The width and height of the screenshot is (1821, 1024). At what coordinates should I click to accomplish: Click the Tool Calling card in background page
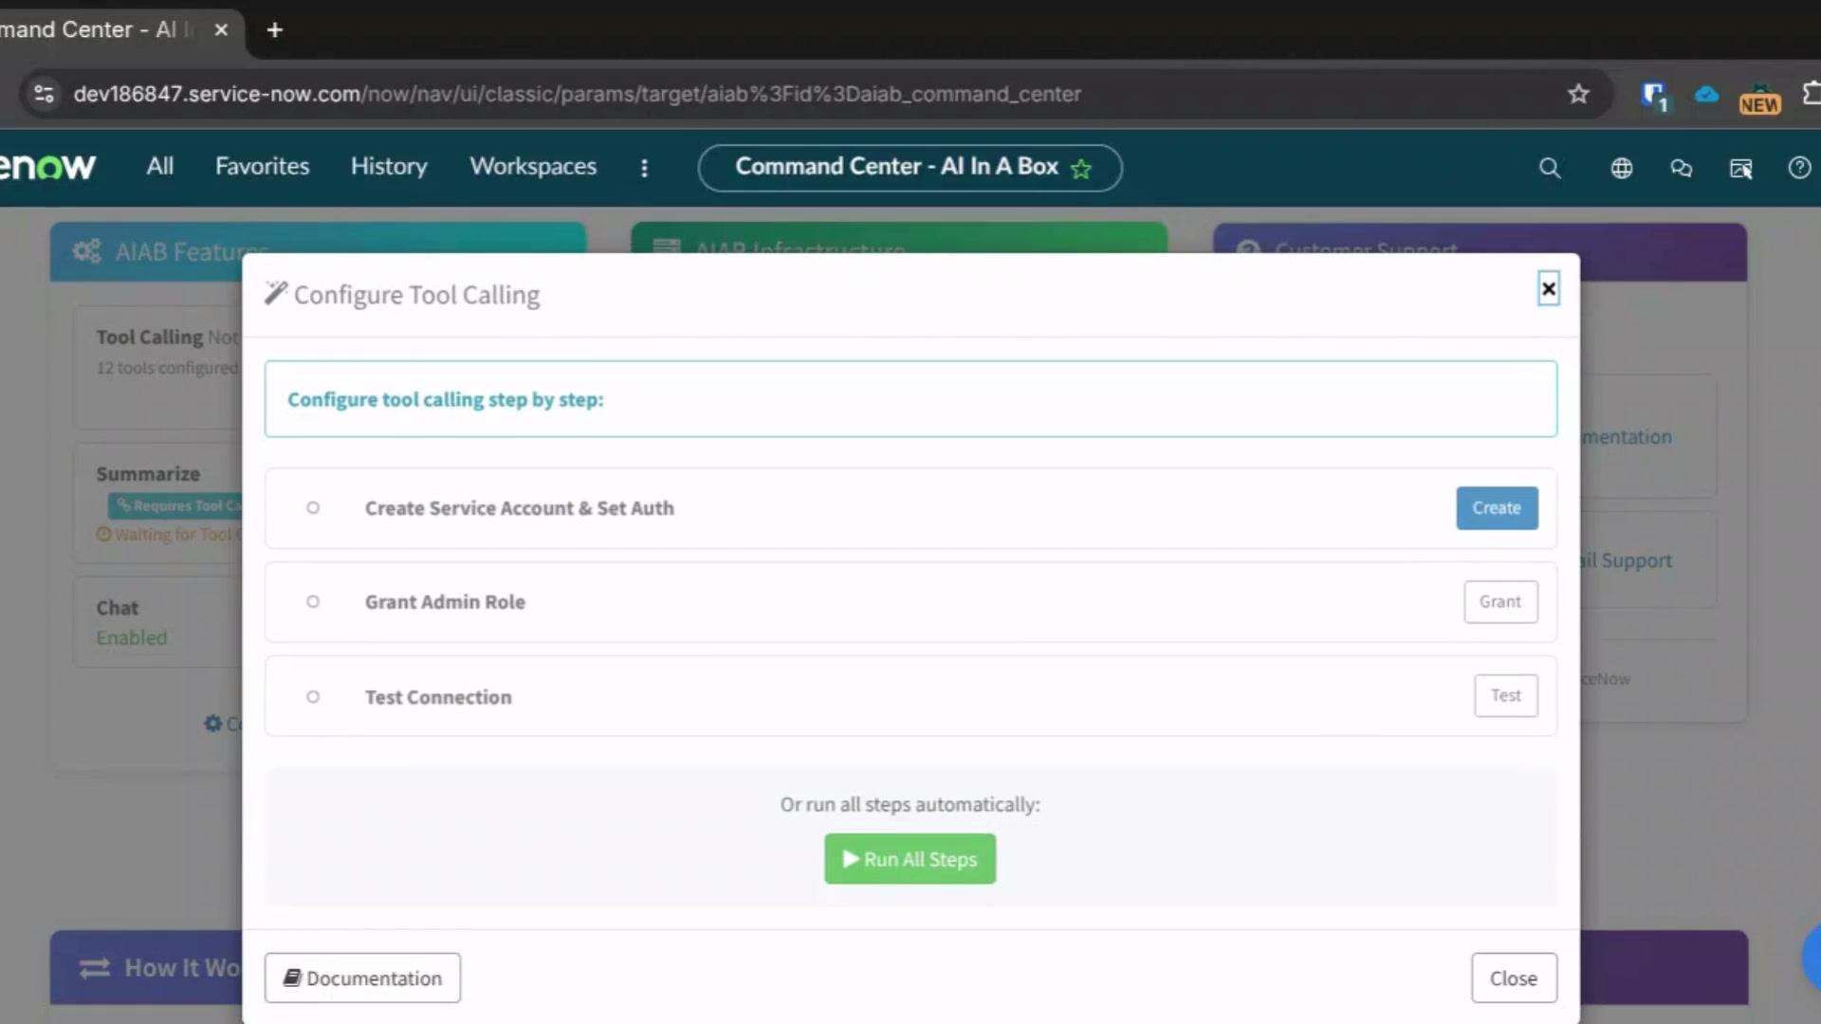159,367
